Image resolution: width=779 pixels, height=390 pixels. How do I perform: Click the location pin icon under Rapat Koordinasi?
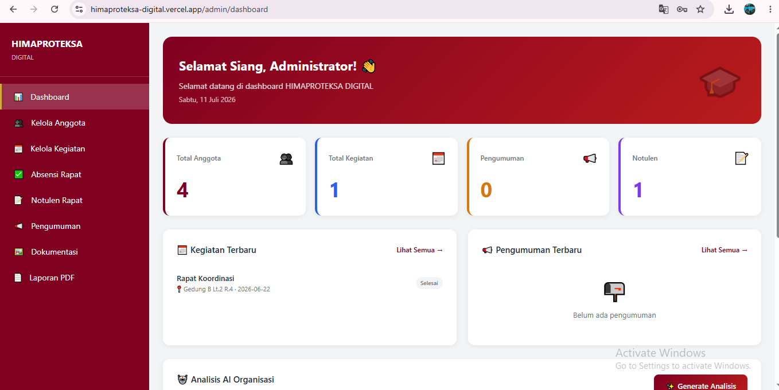click(180, 289)
